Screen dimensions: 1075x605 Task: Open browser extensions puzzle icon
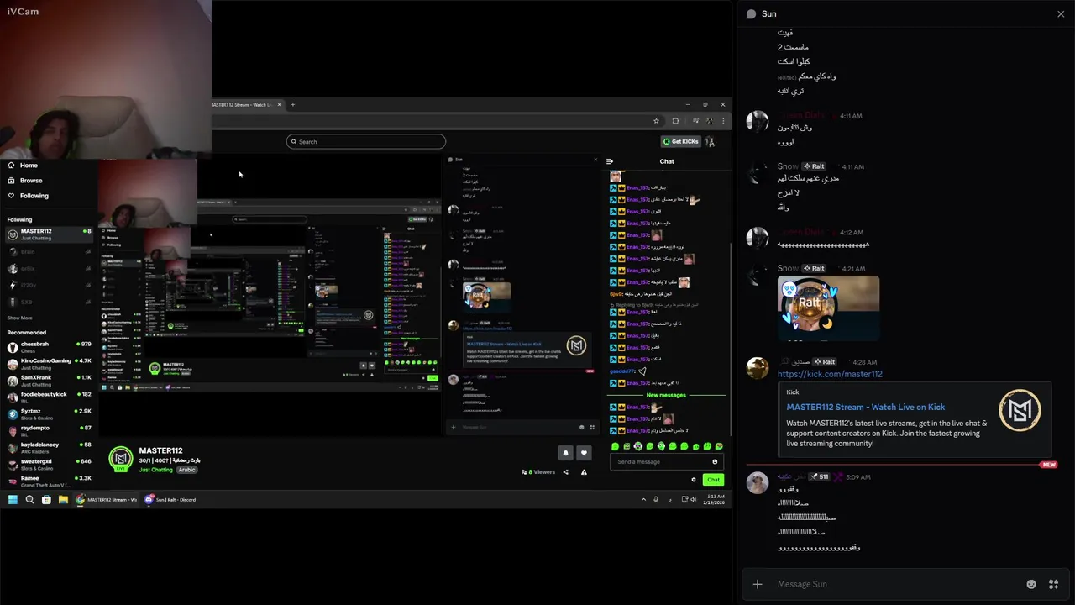click(675, 121)
